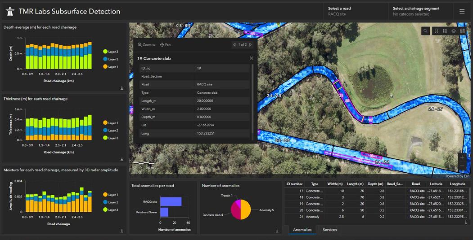Select table row with ID 17

click(x=376, y=191)
